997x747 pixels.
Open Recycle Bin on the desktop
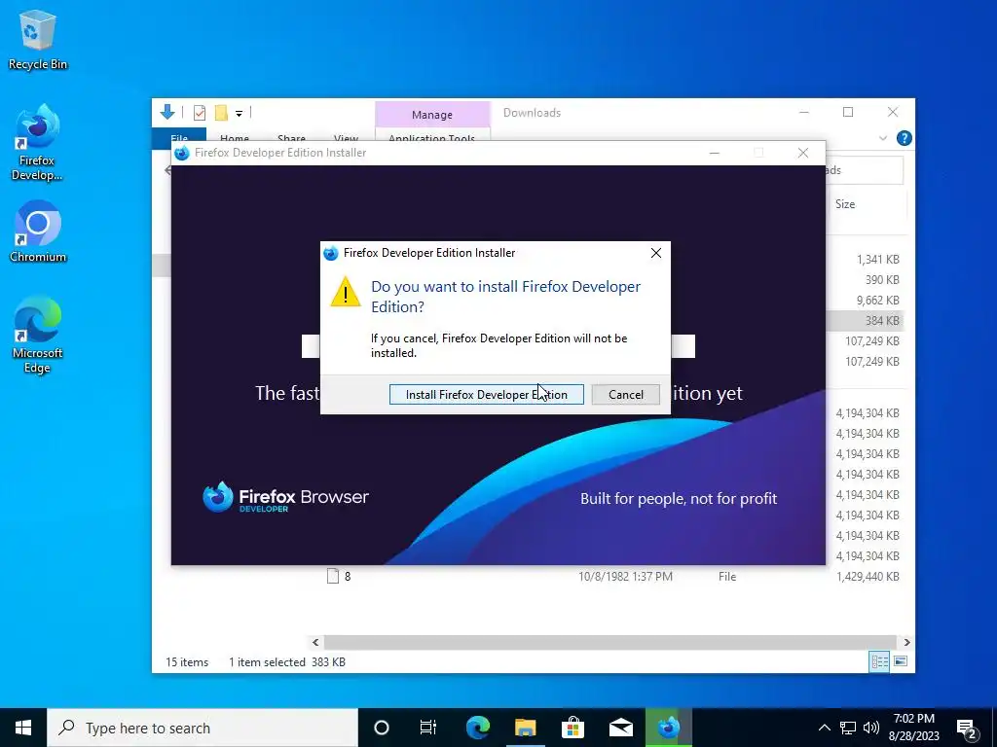pos(38,40)
